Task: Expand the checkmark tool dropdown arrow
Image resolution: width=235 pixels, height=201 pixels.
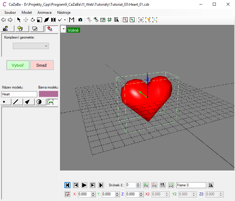Action: click(x=65, y=20)
